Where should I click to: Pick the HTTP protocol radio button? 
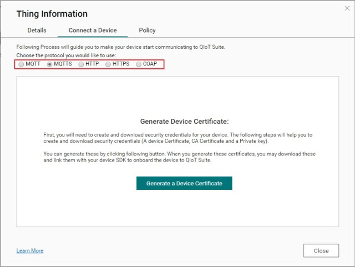pyautogui.click(x=82, y=64)
